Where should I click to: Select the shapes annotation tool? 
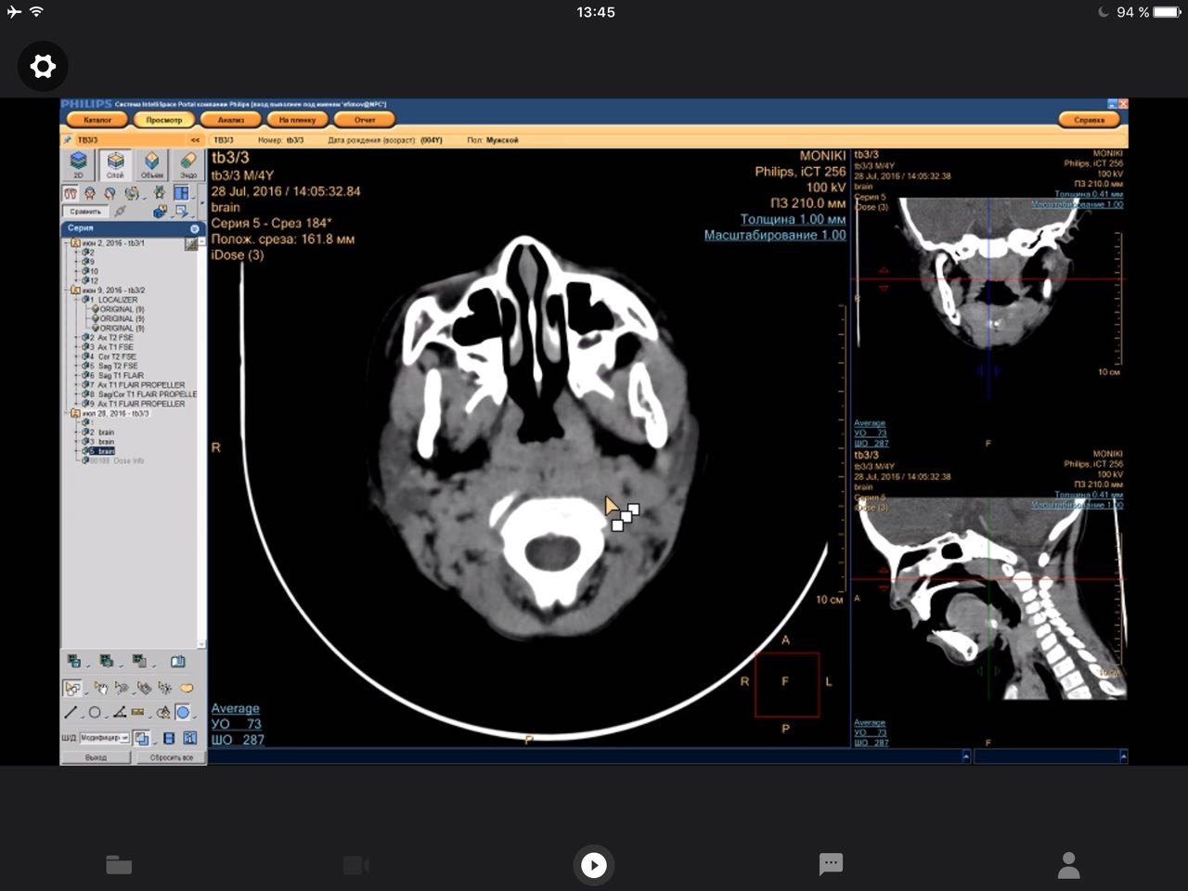(162, 713)
